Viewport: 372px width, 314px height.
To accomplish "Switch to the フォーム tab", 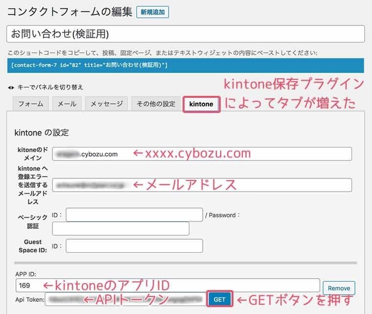I will click(31, 104).
